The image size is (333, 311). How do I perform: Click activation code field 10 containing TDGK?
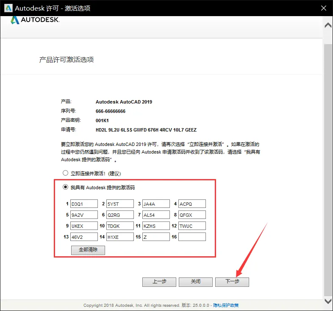click(x=120, y=226)
